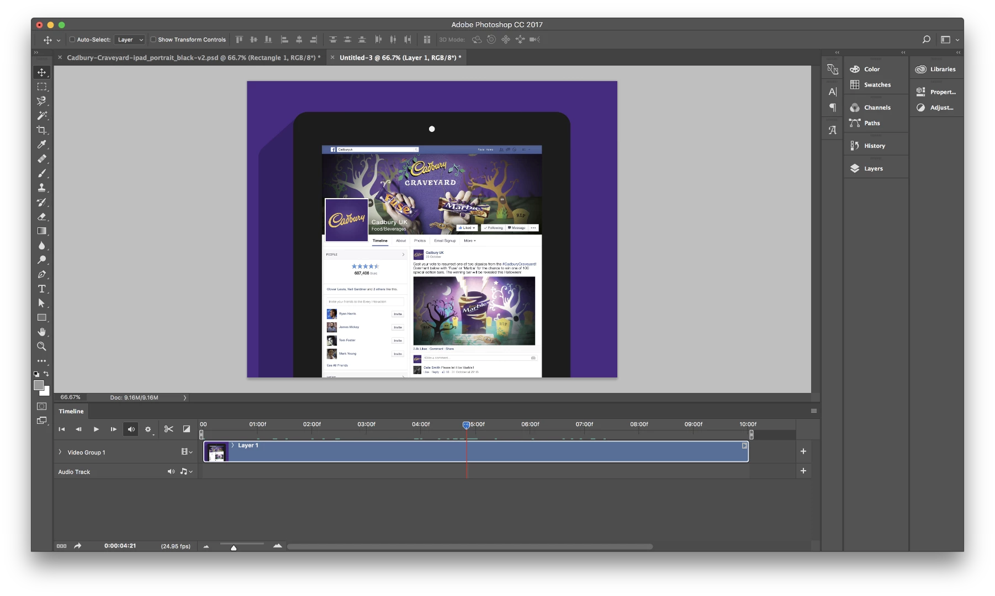995x596 pixels.
Task: Activate the Pen tool
Action: tap(41, 274)
